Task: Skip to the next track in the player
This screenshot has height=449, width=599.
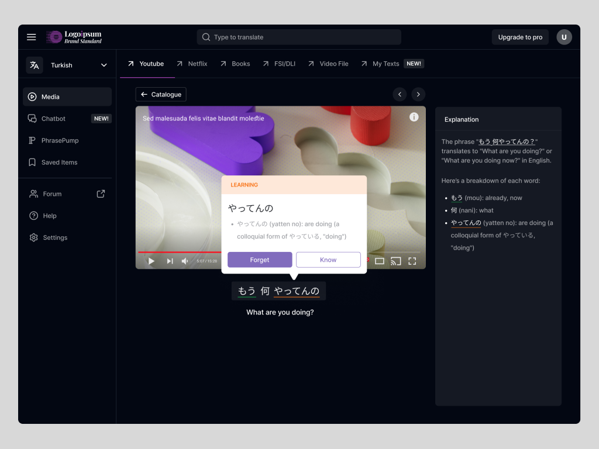Action: 170,261
